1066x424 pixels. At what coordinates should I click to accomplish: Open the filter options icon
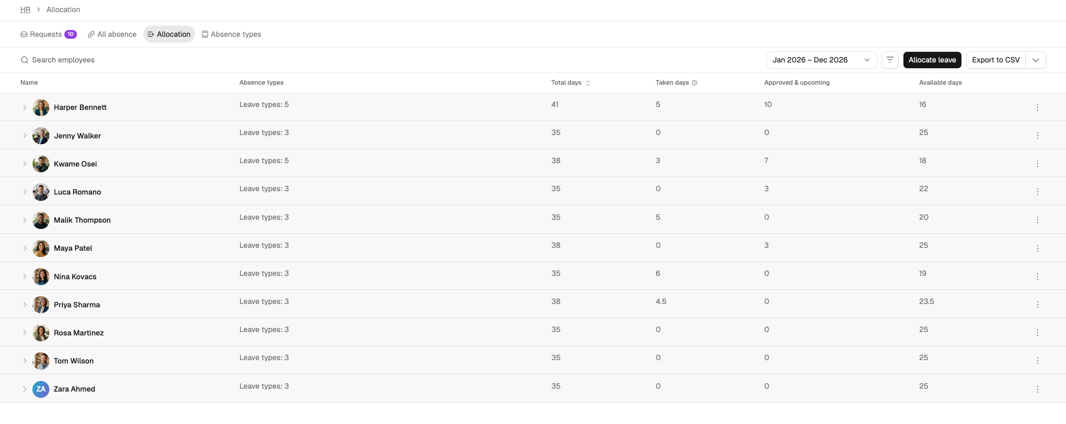click(x=890, y=60)
